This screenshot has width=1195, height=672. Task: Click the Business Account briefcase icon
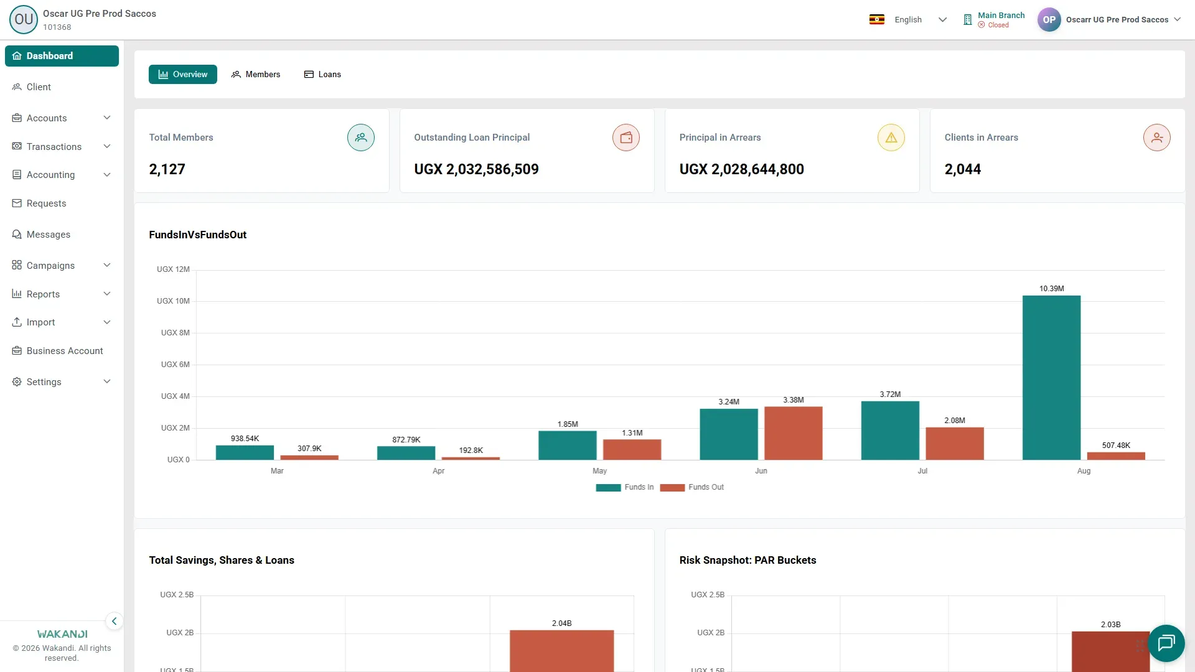[17, 351]
